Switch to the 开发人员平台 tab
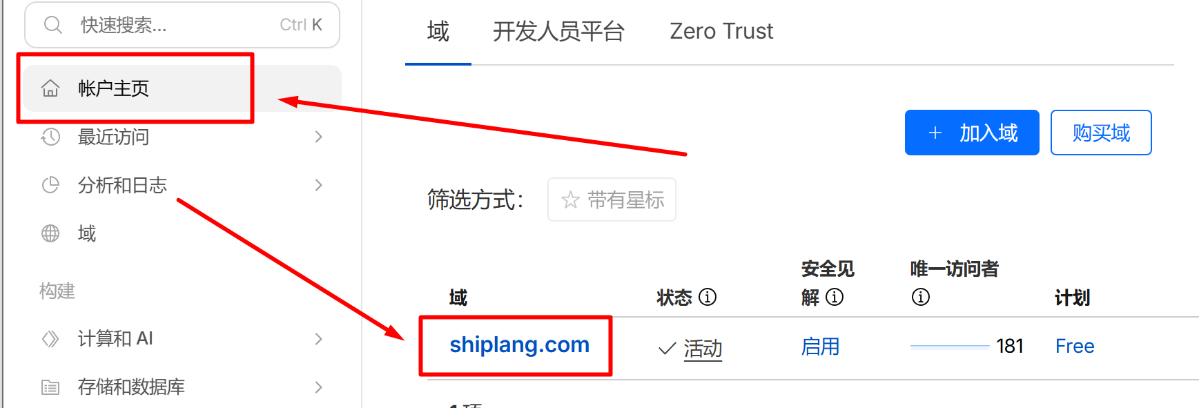Image resolution: width=1199 pixels, height=408 pixels. [x=558, y=31]
